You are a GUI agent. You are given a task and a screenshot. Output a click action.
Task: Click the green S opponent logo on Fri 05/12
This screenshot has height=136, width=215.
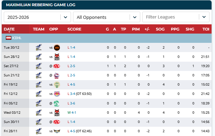tap(57, 103)
